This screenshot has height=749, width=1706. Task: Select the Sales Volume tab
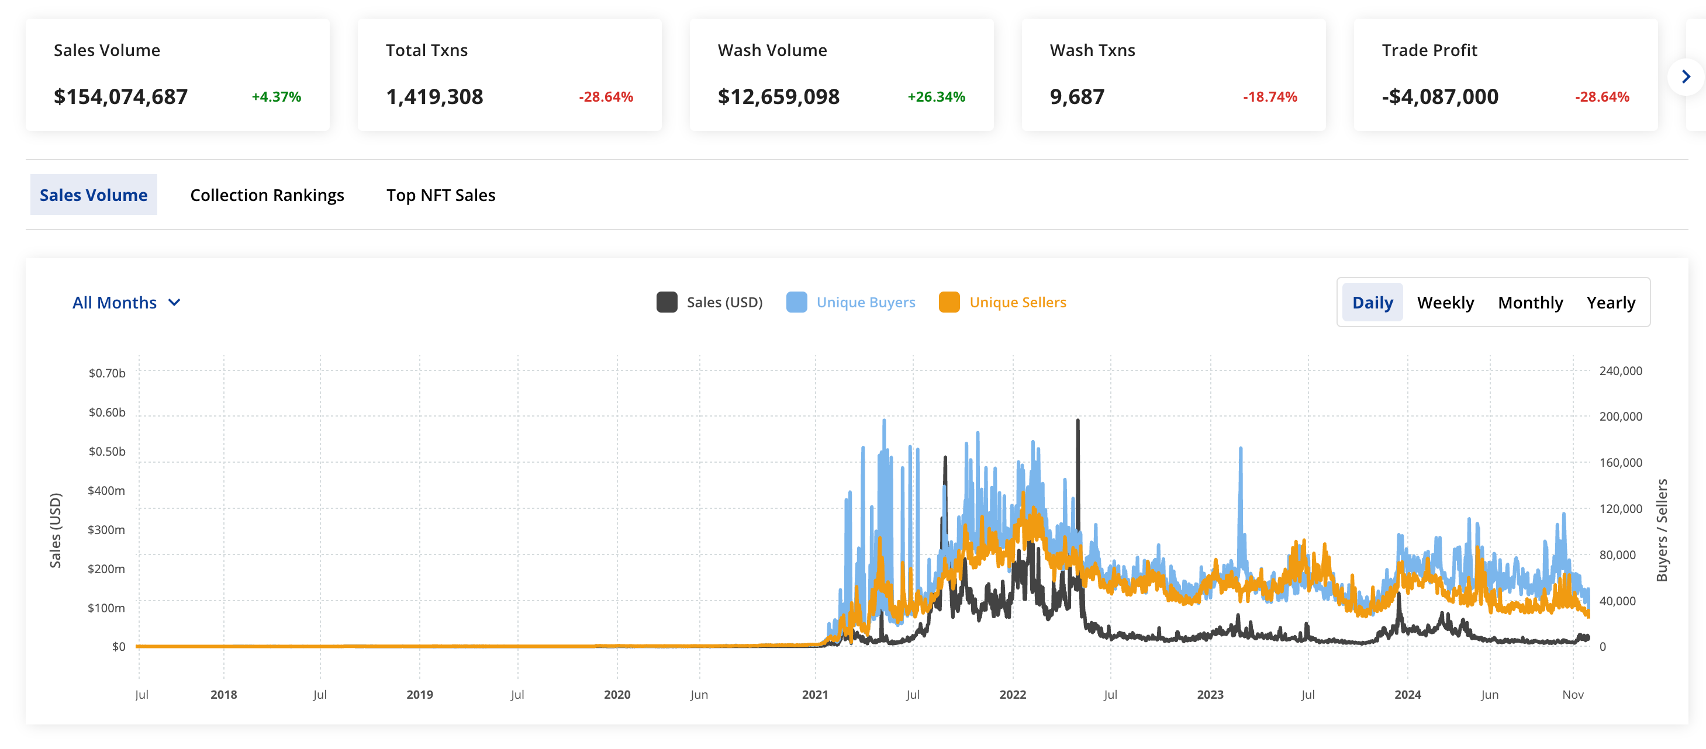[x=94, y=195]
